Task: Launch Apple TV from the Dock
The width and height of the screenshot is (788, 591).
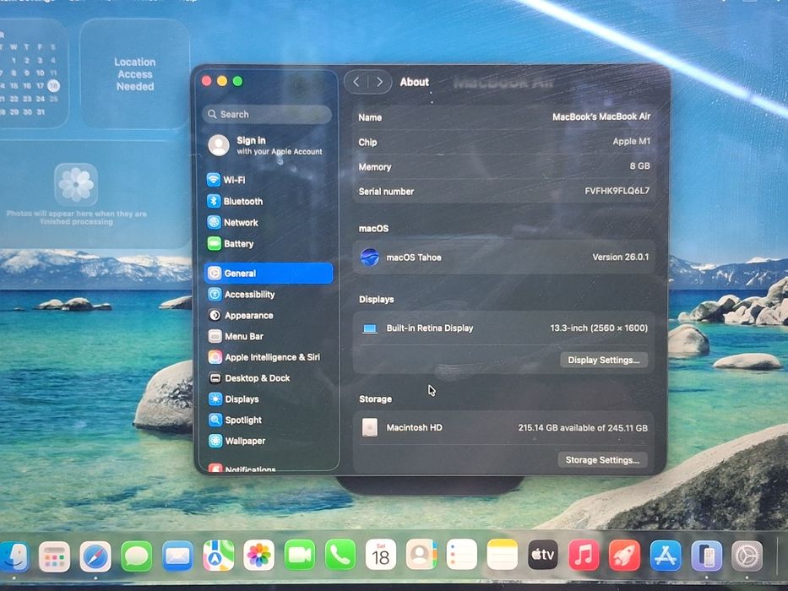Action: (543, 555)
